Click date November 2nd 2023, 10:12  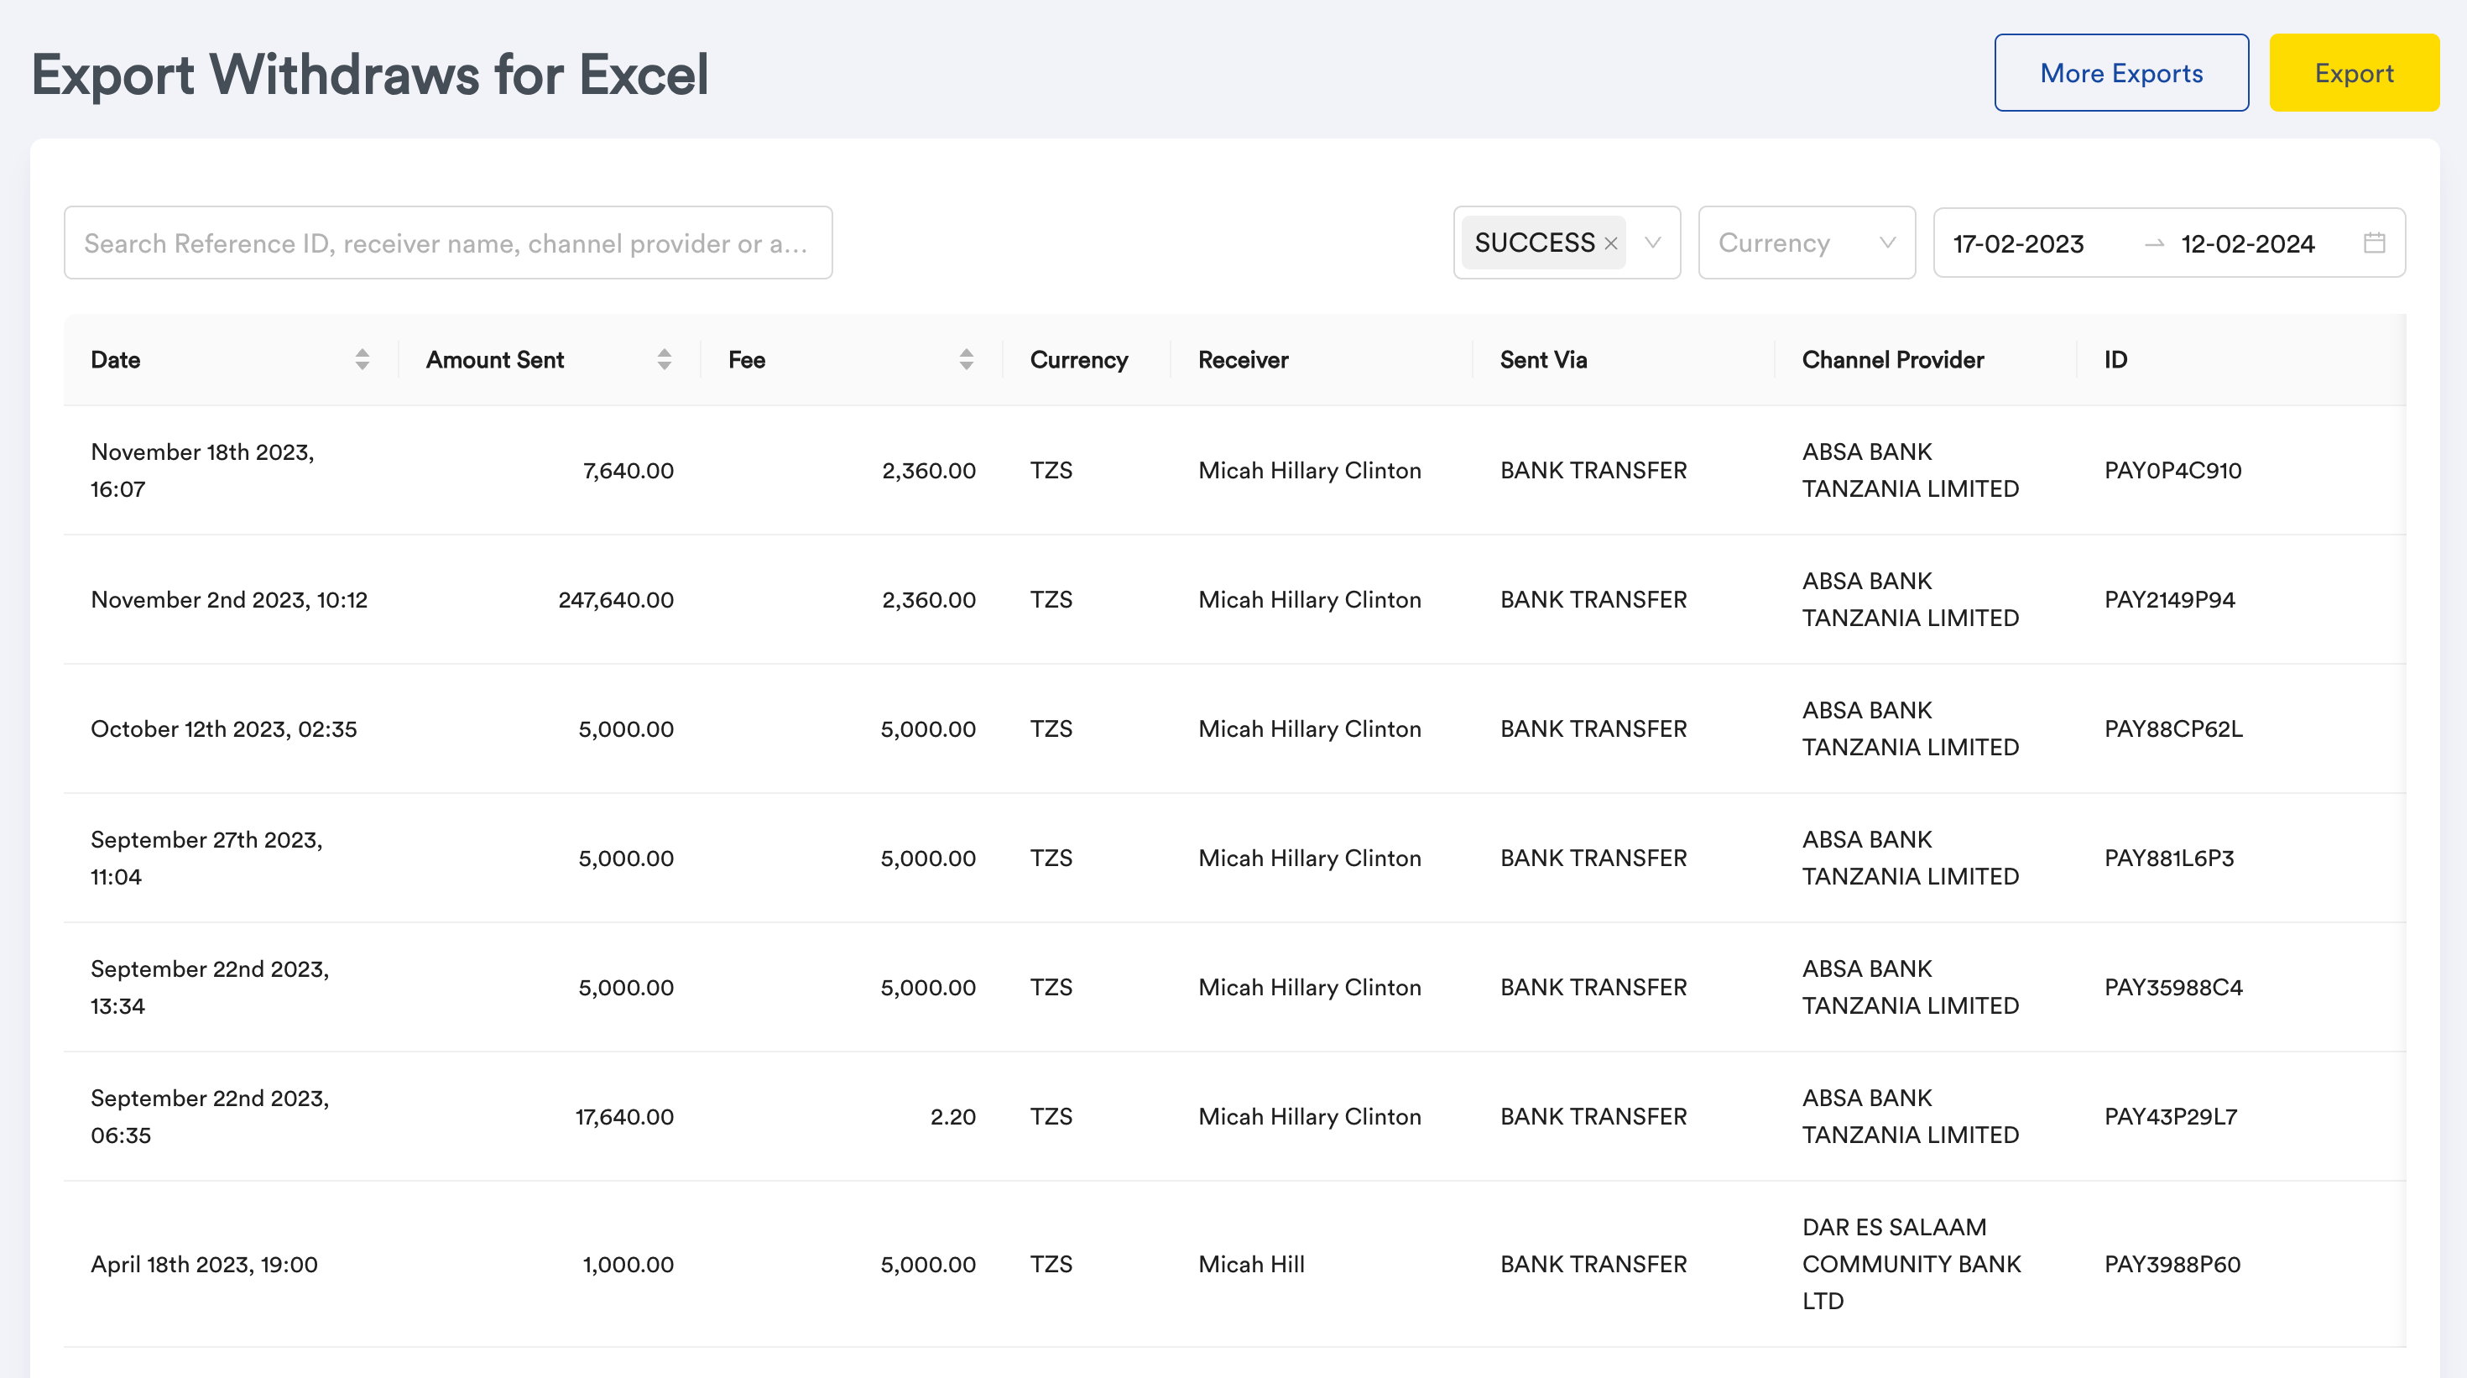(x=229, y=600)
